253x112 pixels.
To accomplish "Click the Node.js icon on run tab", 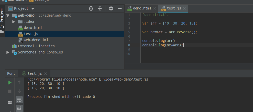I will click(24, 74).
